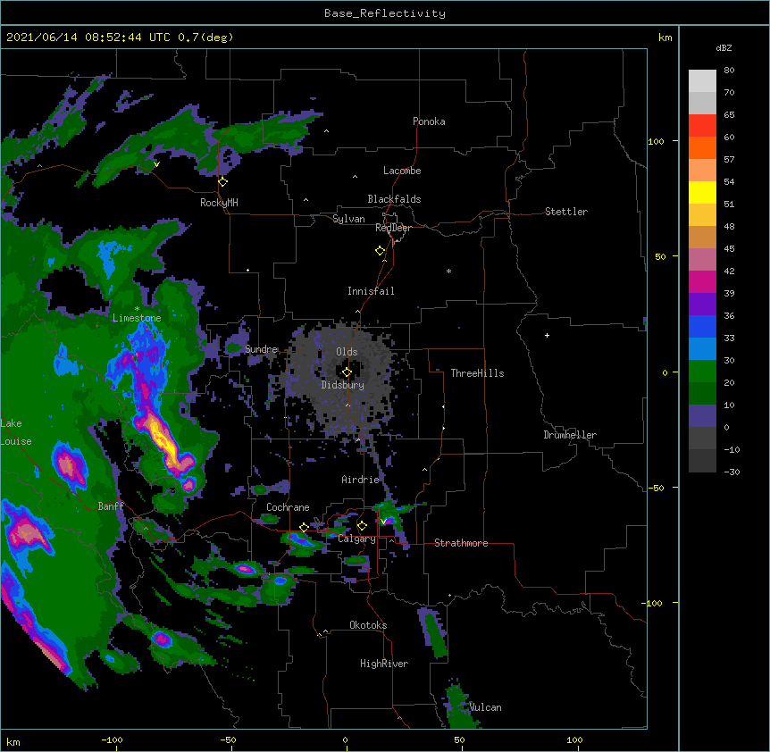Click the Drumheller label
Screen dimensions: 770x752
click(x=570, y=435)
